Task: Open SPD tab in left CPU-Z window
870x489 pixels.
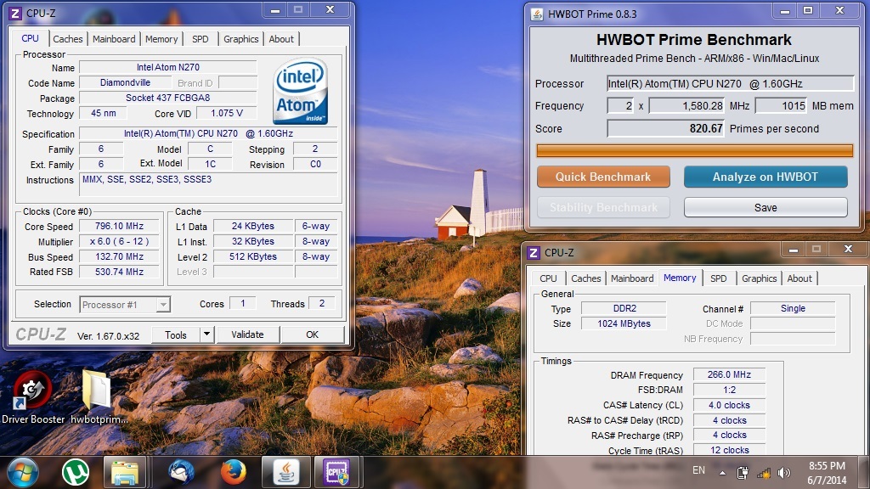Action: coord(201,39)
